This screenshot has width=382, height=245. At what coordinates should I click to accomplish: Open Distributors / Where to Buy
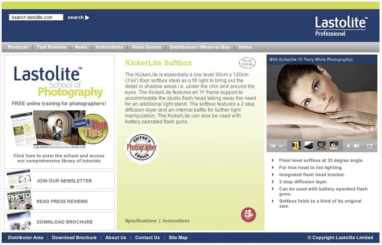[x=200, y=47]
